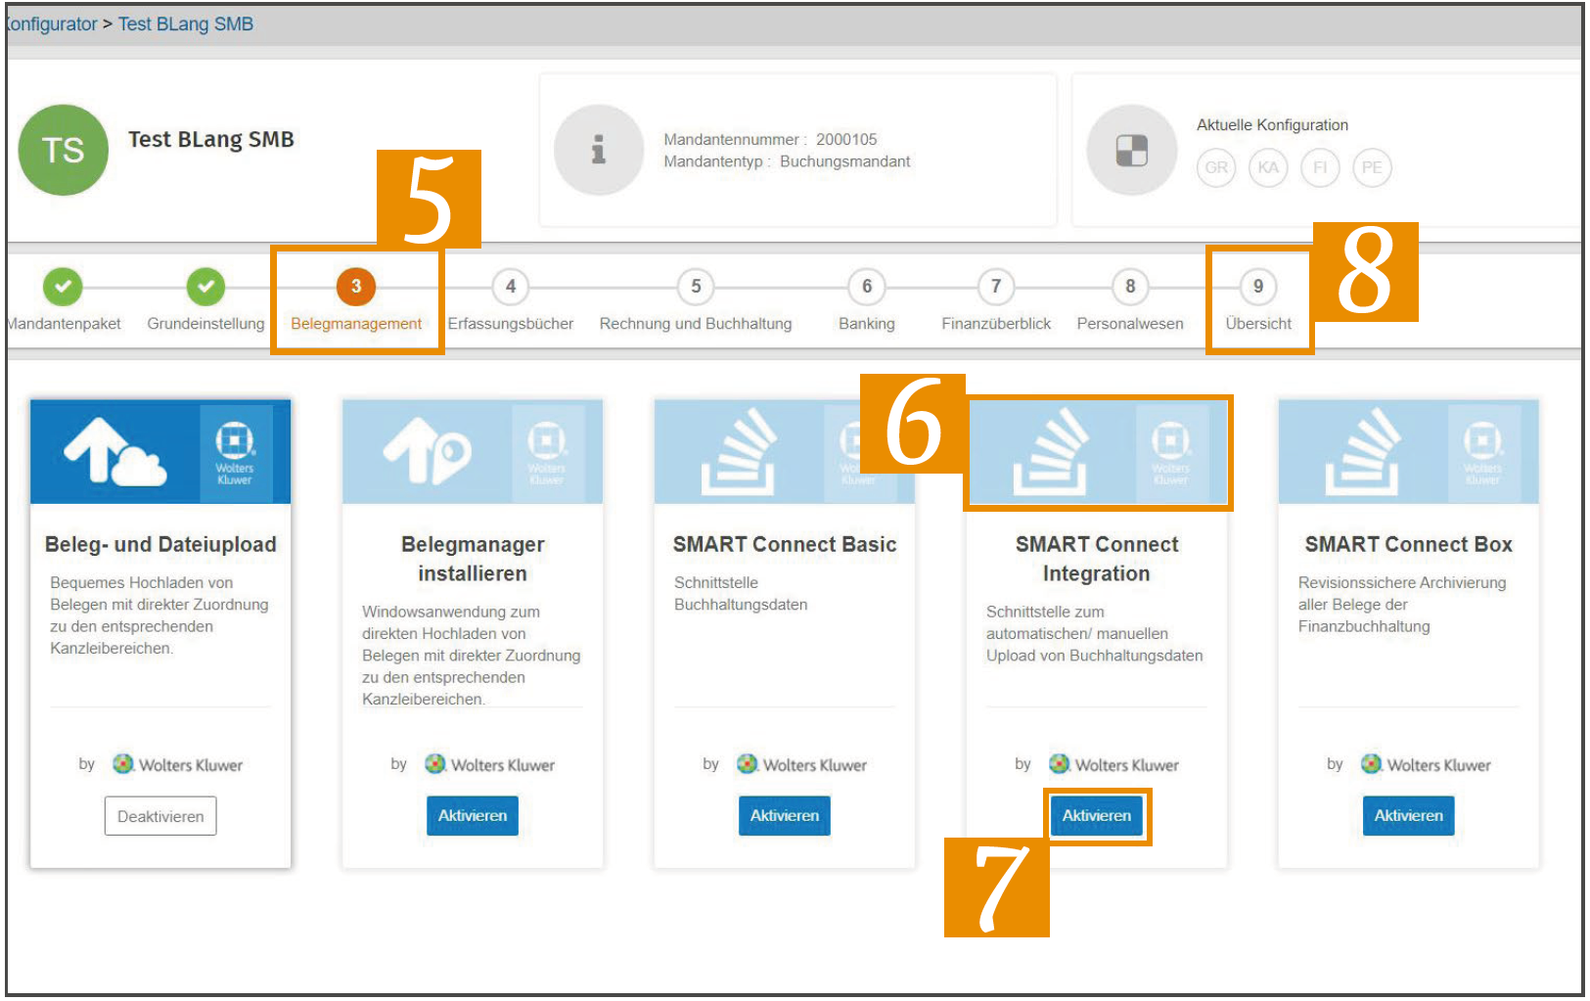Click the green TS avatar circle
1590x1001 pixels.
tap(64, 150)
